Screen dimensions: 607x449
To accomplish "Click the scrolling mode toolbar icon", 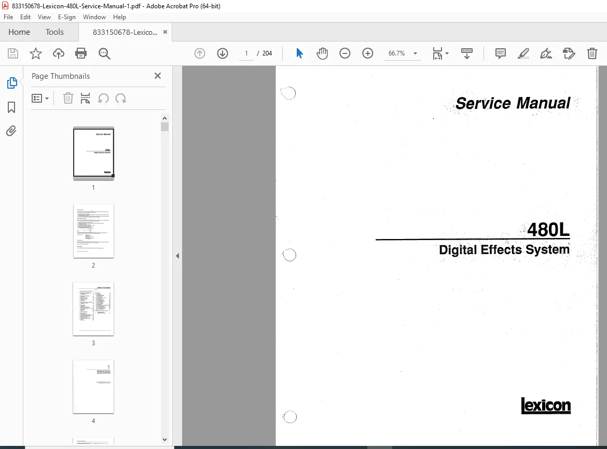I will [x=467, y=53].
